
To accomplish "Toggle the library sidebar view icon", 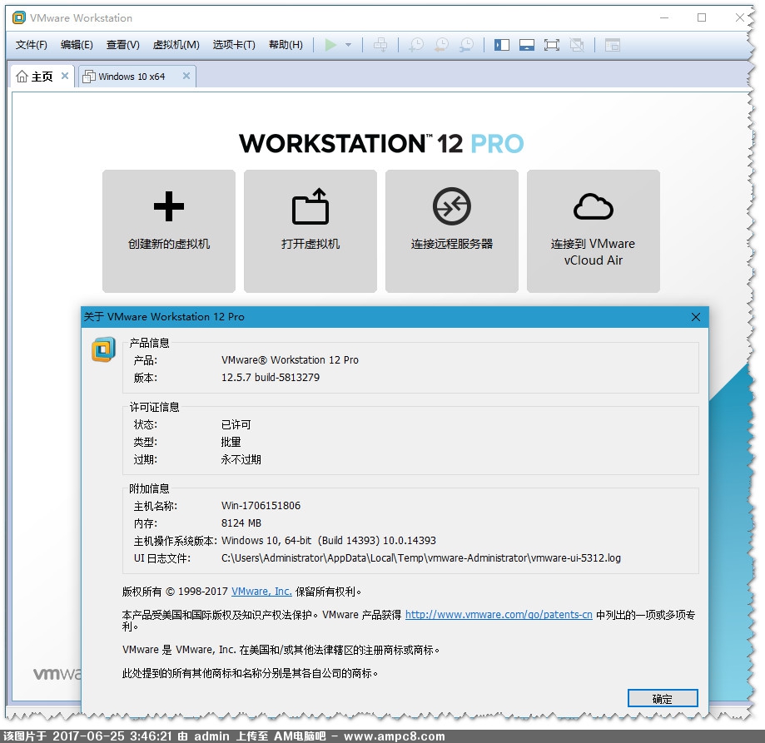I will tap(502, 45).
